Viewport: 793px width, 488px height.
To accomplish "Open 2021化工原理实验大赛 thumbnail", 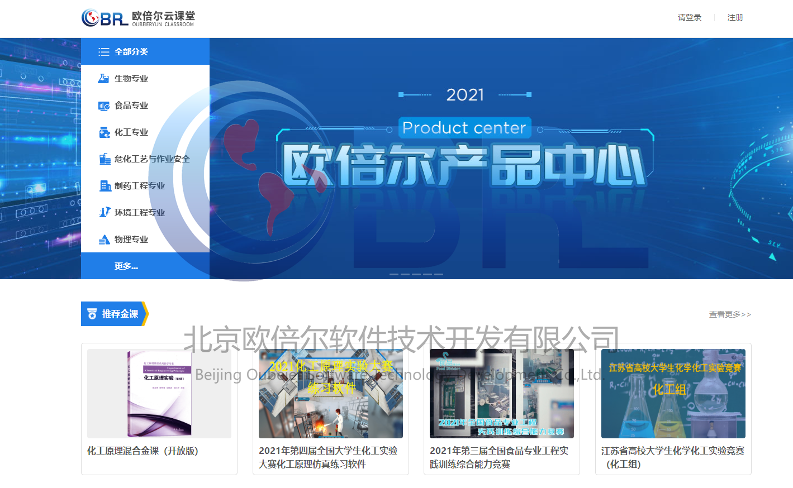I will (x=331, y=394).
